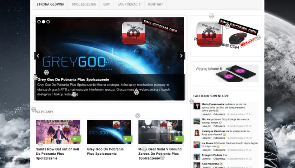Click the POLECANE: section heading
Image resolution: width=295 pixels, height=168 pixels.
click(44, 112)
